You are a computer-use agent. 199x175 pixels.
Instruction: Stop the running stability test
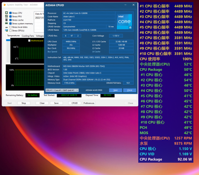(24, 103)
